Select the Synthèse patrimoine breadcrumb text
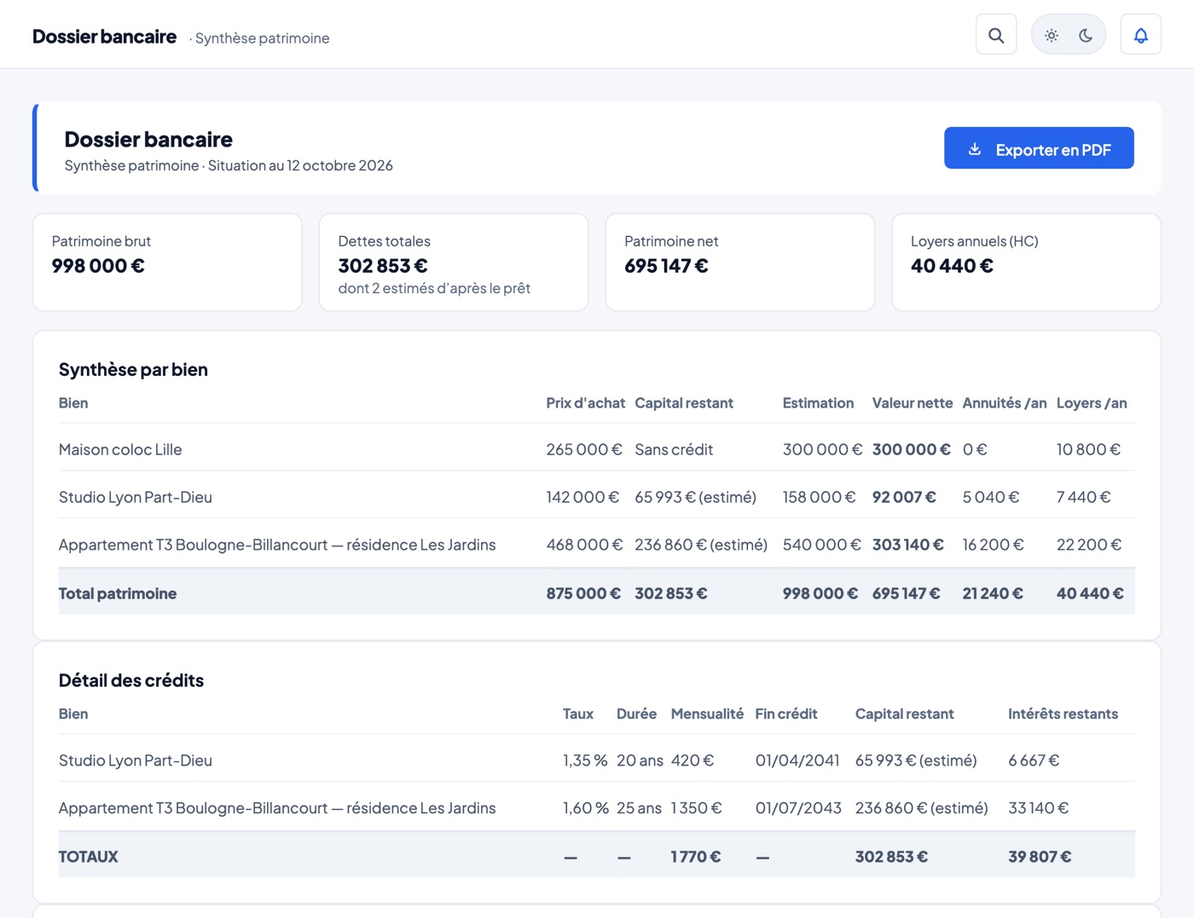 262,38
